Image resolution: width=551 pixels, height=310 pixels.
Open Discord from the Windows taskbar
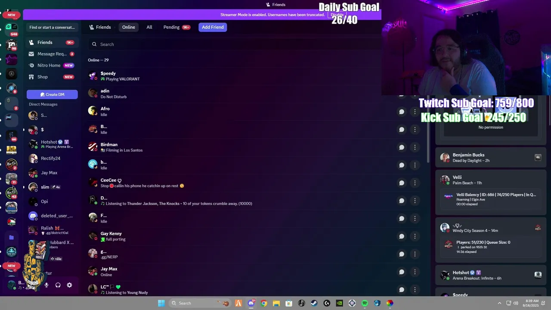251,303
